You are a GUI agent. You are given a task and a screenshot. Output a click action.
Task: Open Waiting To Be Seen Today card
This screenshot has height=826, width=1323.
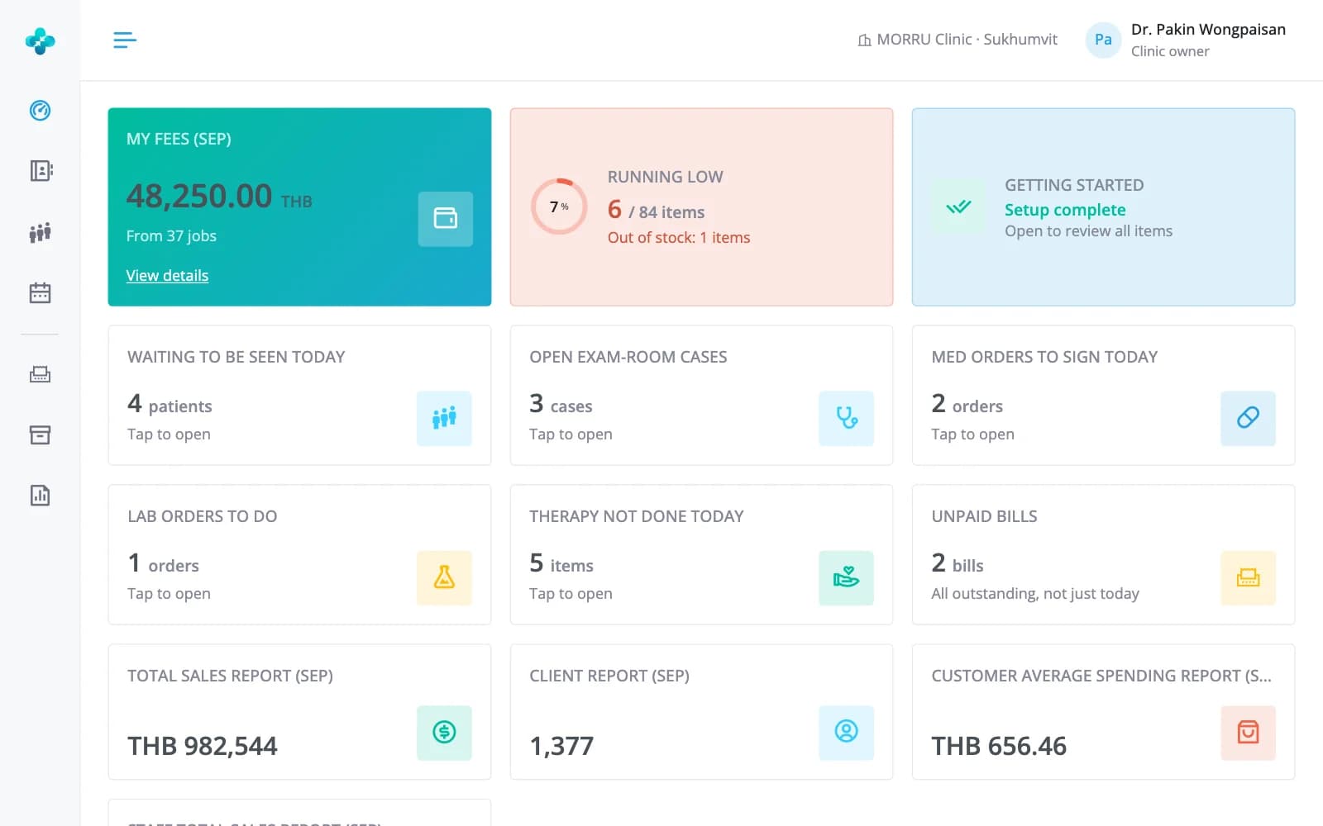point(299,395)
